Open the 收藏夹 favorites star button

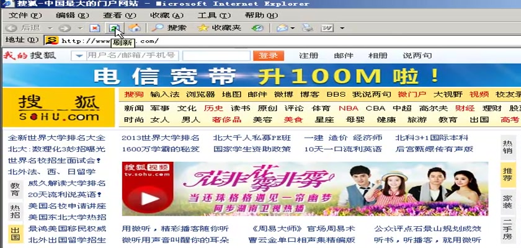[220, 28]
